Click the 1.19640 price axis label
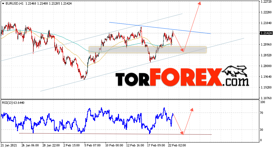Image resolution: width=274 pixels, height=149 pixels. [x=266, y=77]
